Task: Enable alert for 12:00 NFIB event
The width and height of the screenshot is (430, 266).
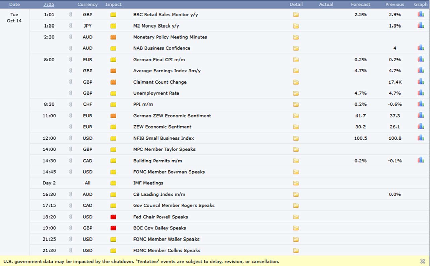Action: pyautogui.click(x=71, y=138)
